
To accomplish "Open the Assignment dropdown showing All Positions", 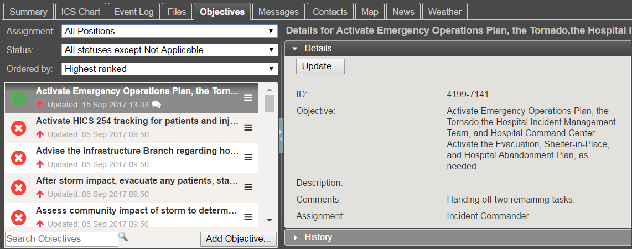I will pos(169,31).
